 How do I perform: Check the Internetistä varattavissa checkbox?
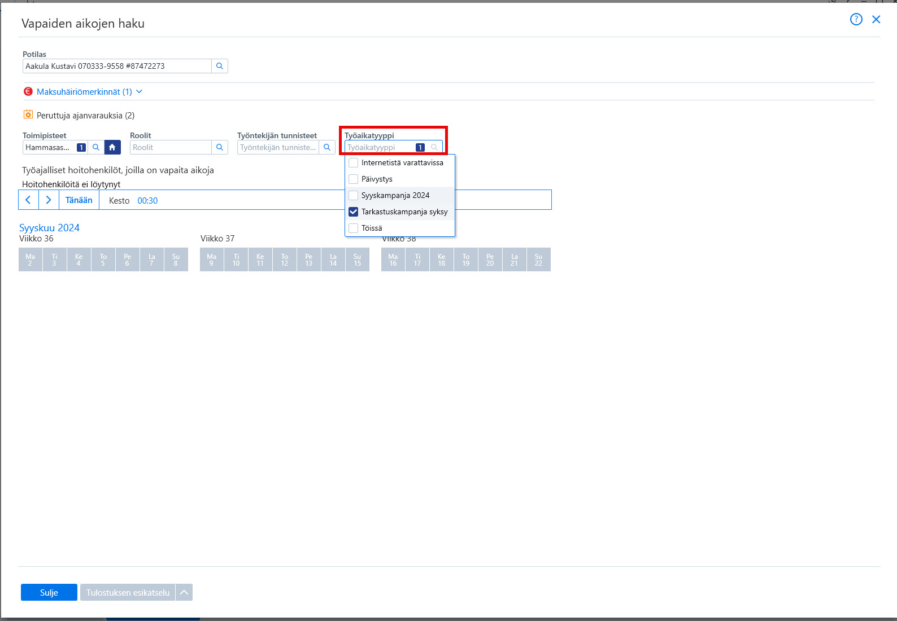(354, 163)
